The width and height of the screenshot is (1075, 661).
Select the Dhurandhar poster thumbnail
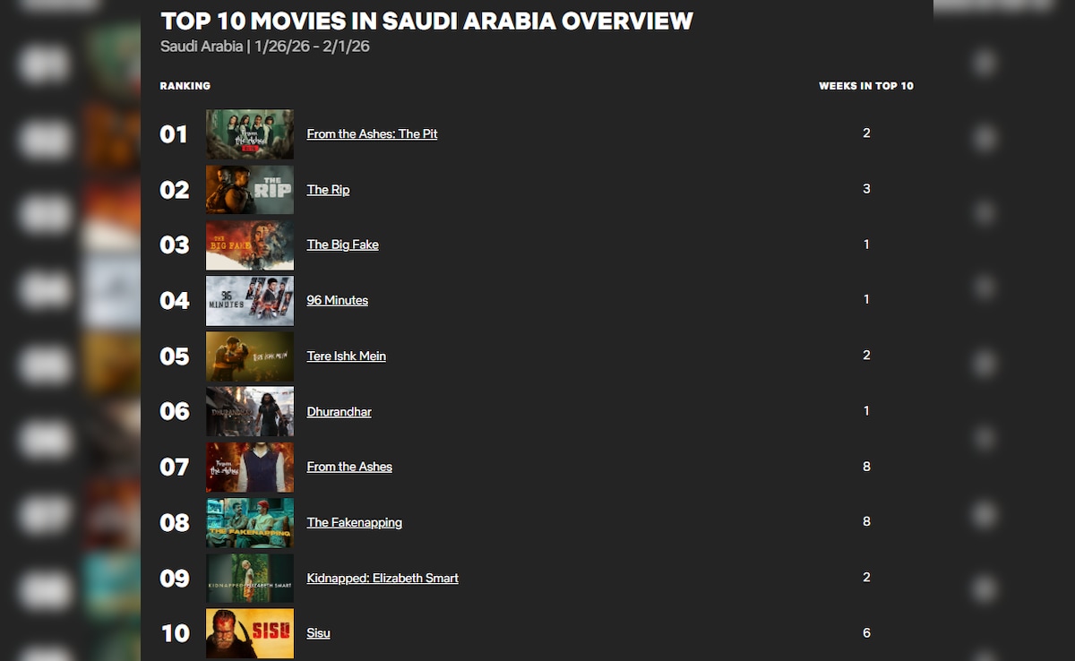(x=250, y=412)
